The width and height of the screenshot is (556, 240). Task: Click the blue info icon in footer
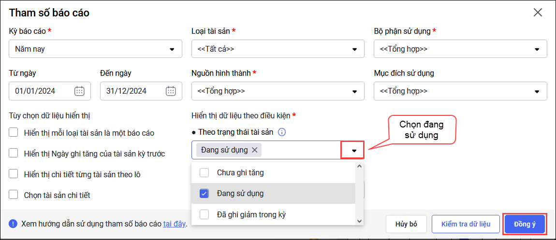(x=13, y=224)
